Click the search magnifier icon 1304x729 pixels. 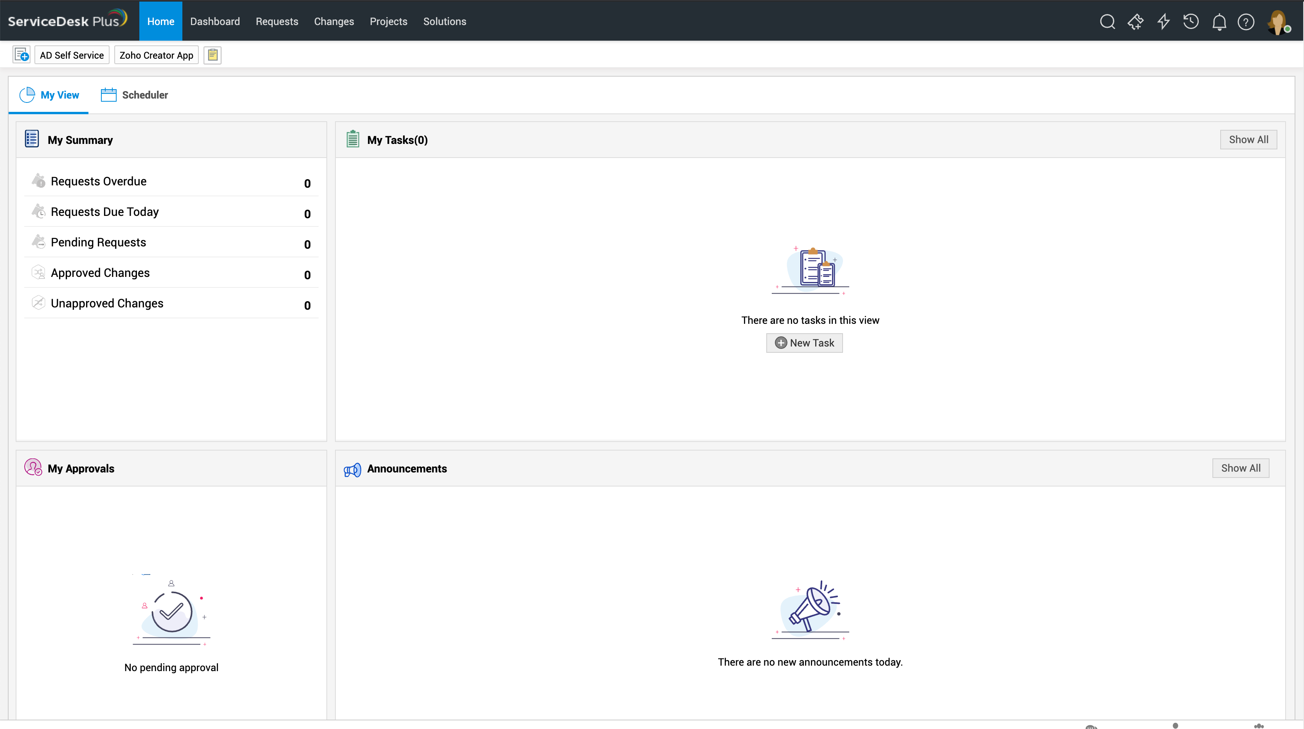tap(1107, 22)
